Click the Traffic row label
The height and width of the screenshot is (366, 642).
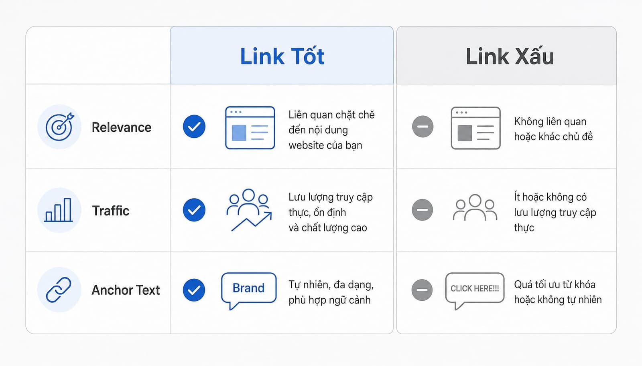(x=111, y=211)
